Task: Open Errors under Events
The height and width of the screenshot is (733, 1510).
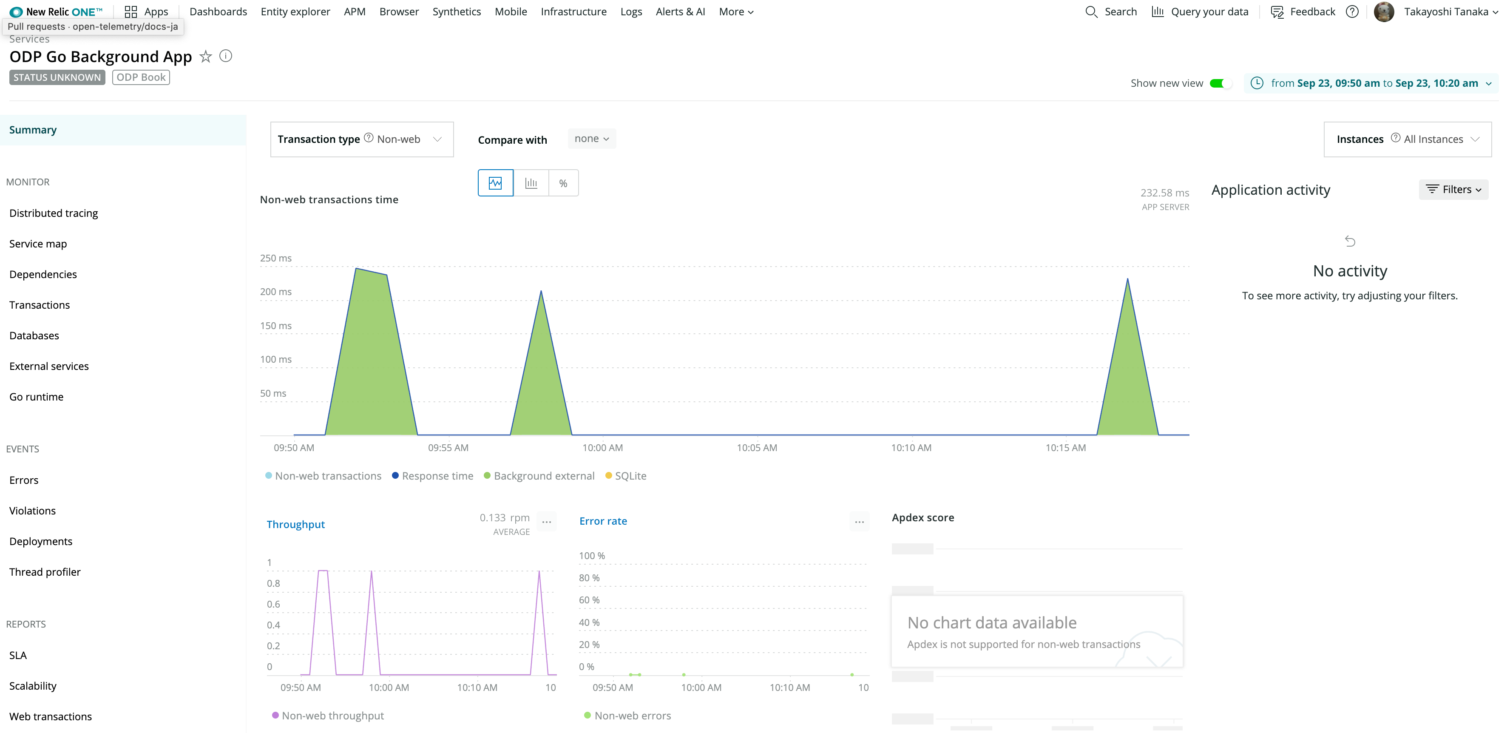Action: click(24, 480)
